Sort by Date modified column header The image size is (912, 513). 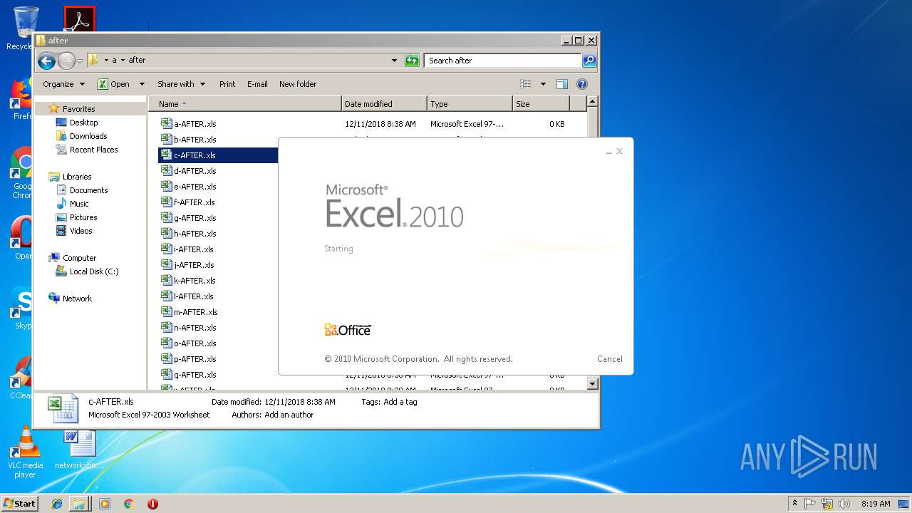point(384,104)
